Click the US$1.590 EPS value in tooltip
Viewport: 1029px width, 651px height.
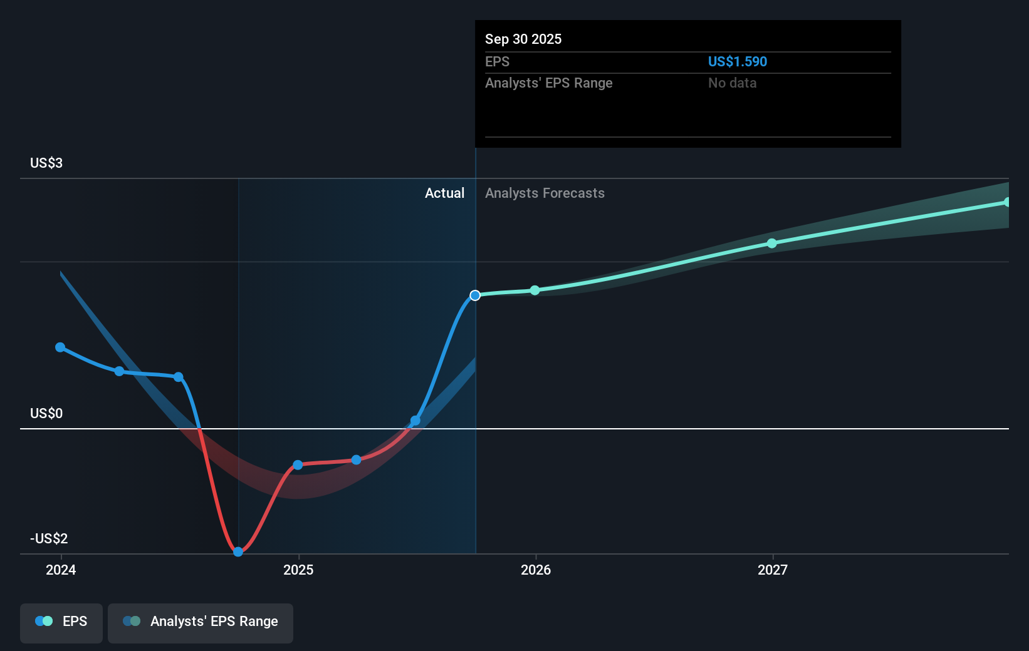tap(737, 62)
